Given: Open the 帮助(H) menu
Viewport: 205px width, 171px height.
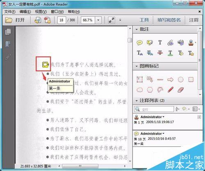Looking at the screenshot, I should tap(74, 12).
